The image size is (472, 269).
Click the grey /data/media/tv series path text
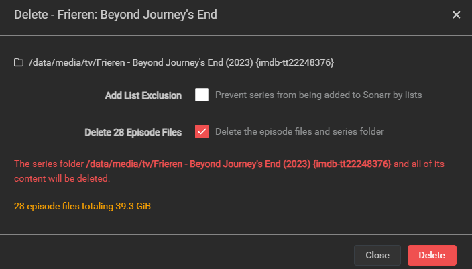[181, 62]
